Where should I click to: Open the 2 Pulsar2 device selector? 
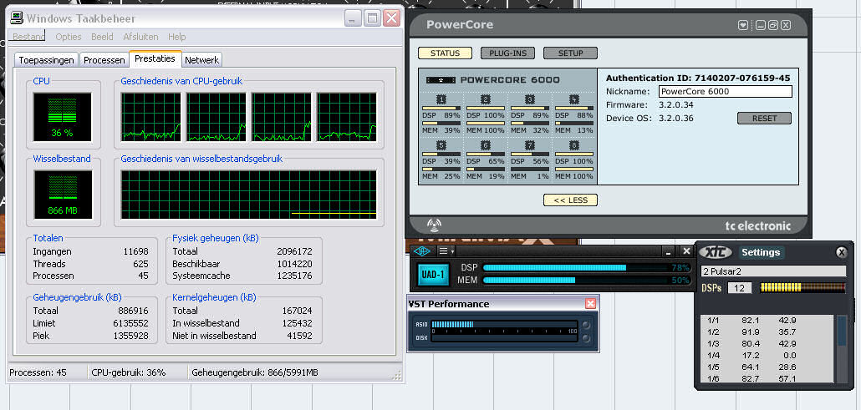tap(773, 271)
